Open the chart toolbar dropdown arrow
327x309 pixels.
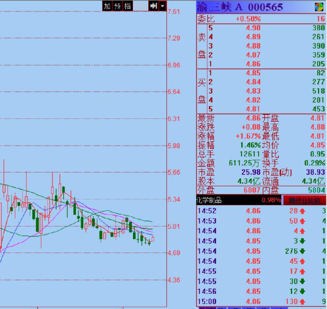coord(163,6)
